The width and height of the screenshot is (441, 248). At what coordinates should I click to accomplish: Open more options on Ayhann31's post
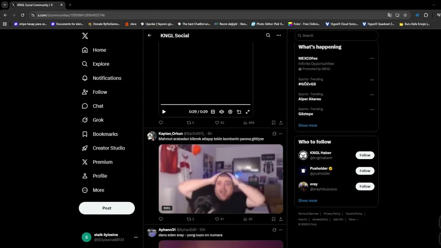[281, 230]
